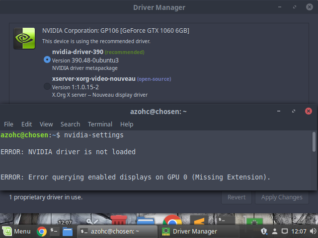
Task: Maximize the Driver Manager window
Action: [x=295, y=7]
